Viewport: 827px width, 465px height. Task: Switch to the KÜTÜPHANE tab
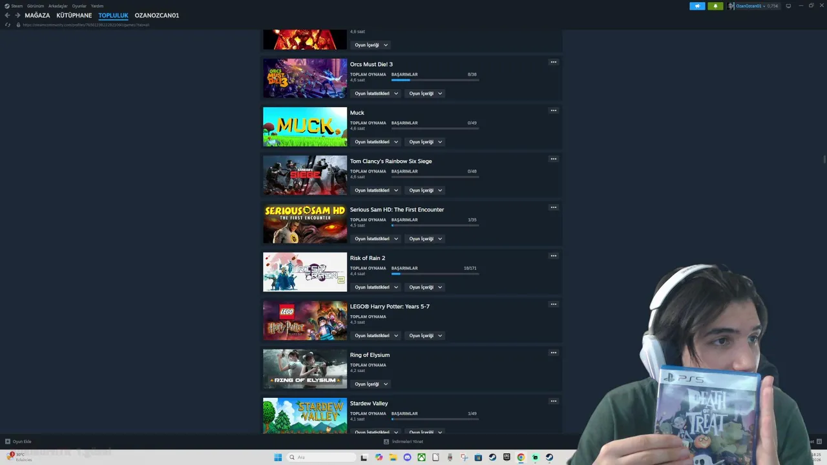click(74, 15)
